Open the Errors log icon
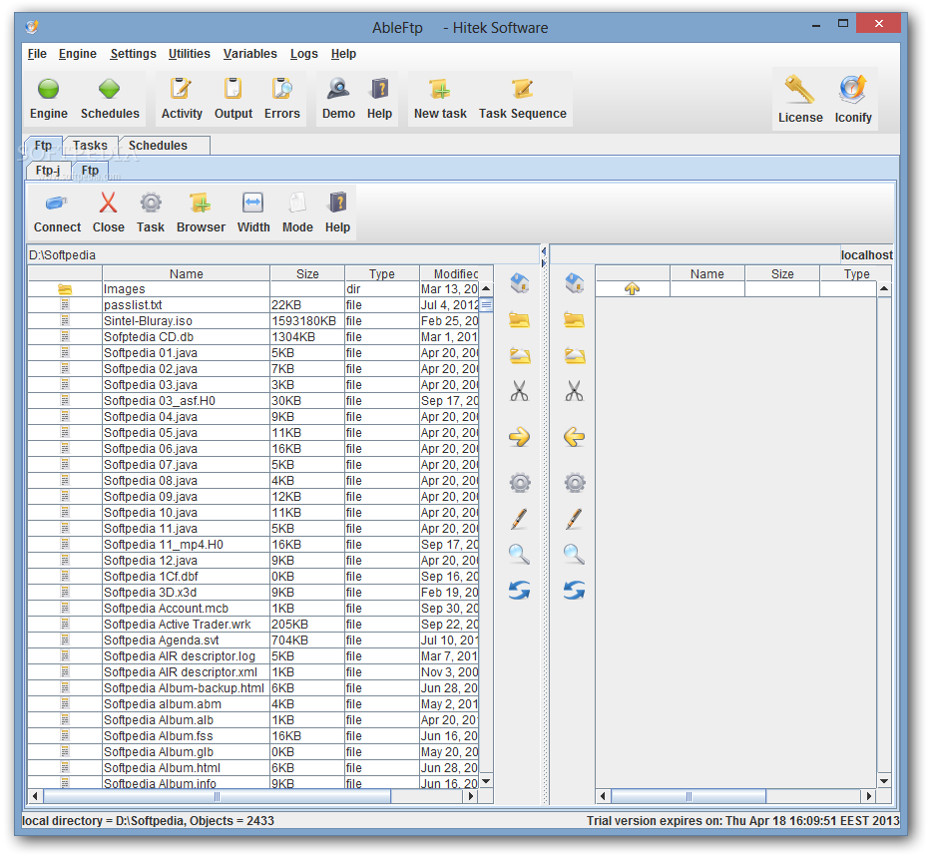Screen dimensions: 928x856 (x=282, y=90)
